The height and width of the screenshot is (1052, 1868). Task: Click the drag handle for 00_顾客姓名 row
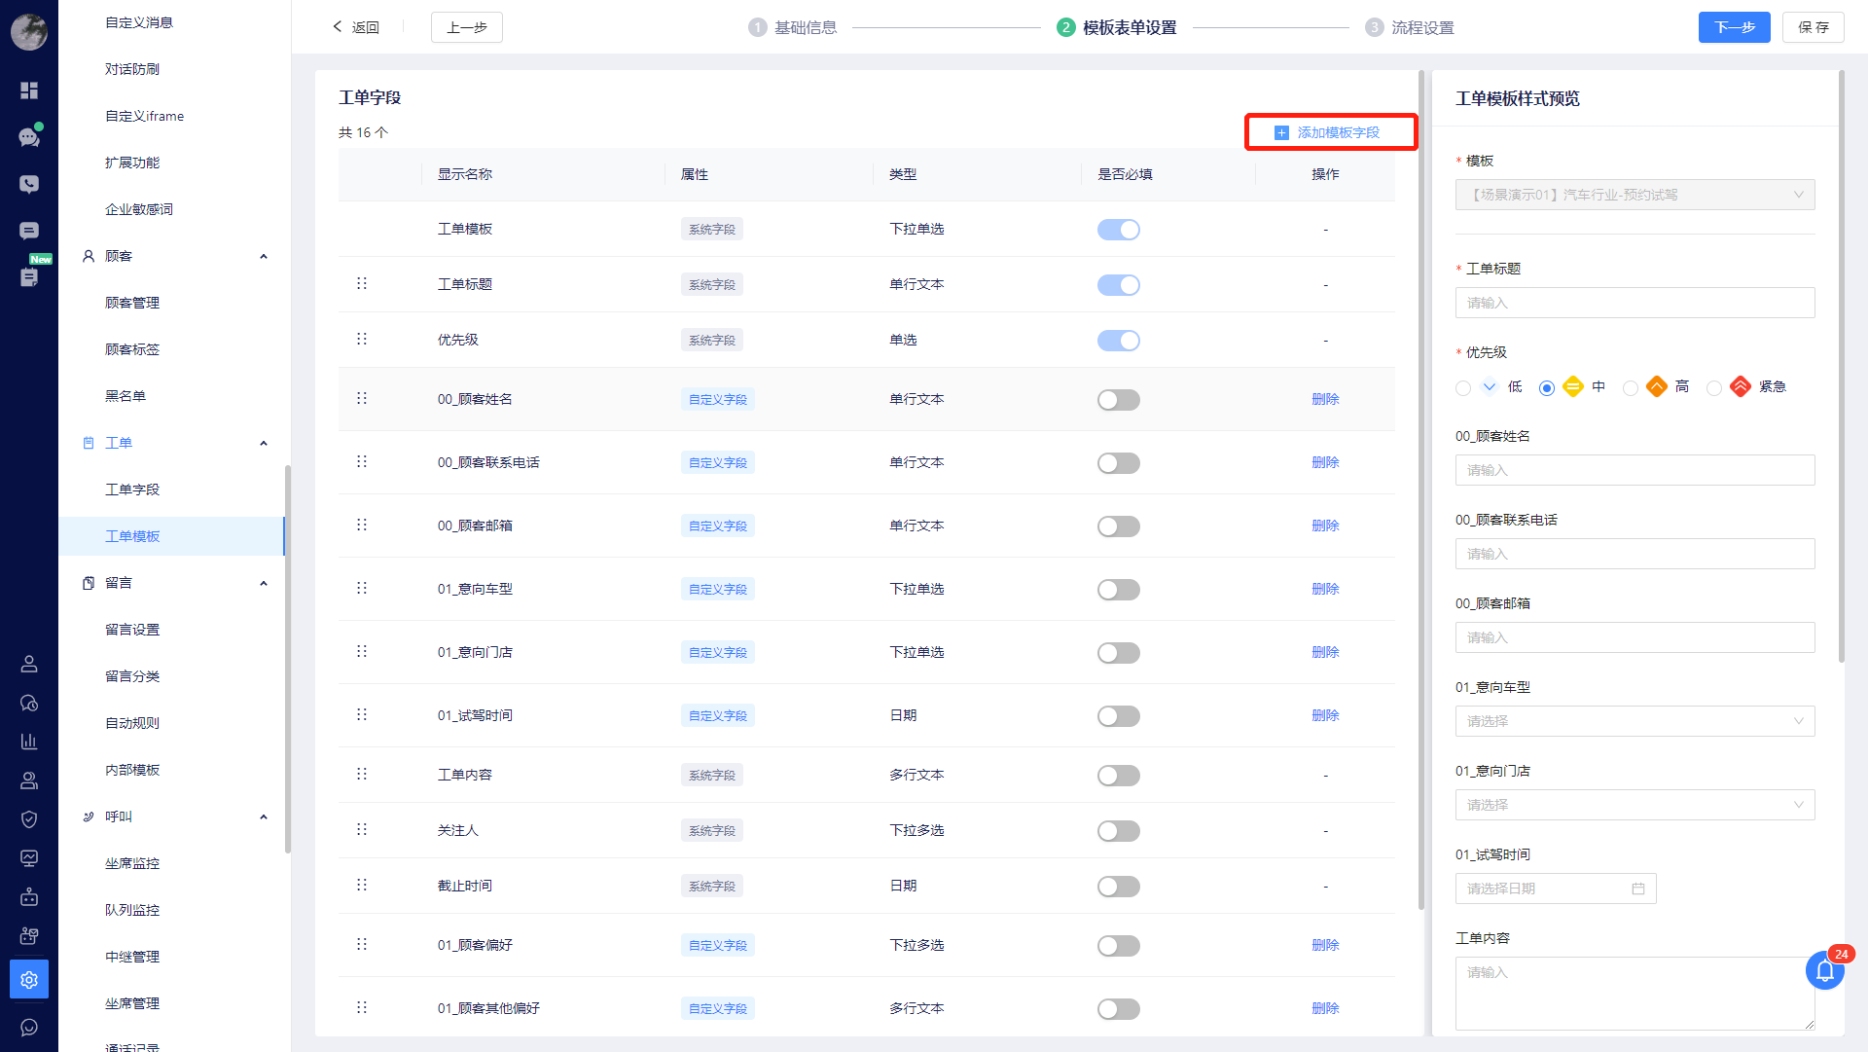click(362, 399)
